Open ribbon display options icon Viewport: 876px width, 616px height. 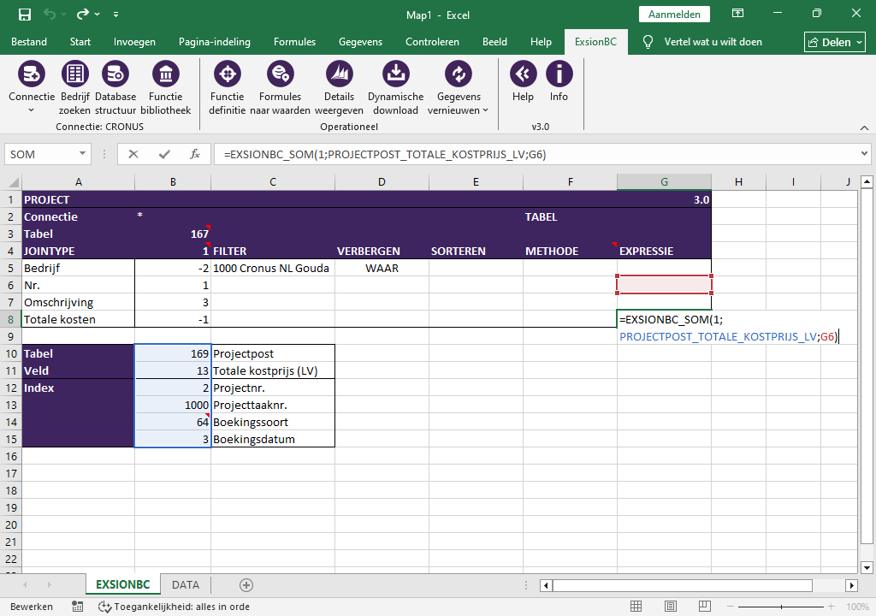point(737,14)
